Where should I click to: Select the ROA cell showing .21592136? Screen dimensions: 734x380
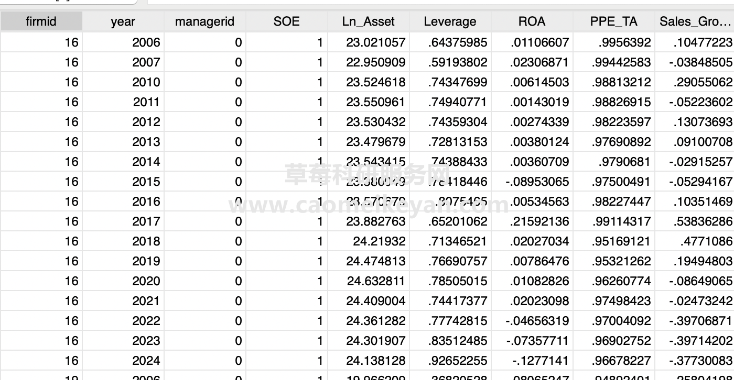pyautogui.click(x=540, y=221)
